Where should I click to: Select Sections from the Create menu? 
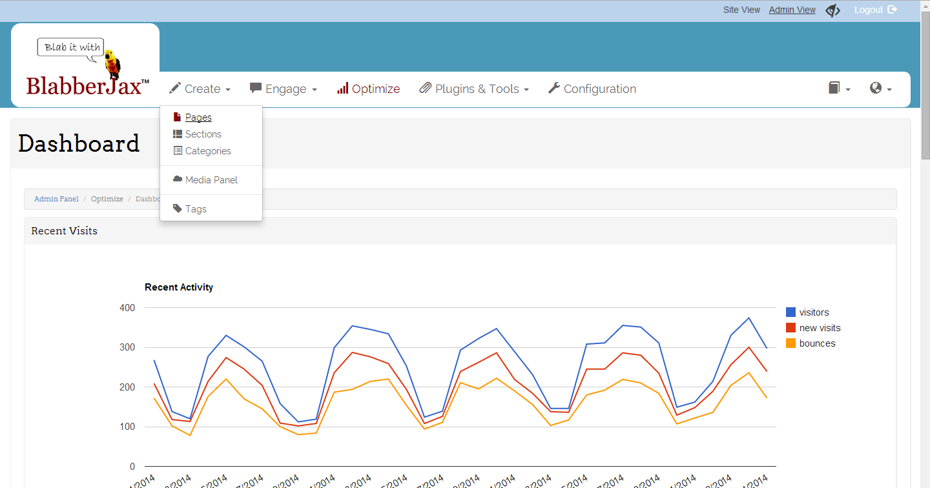tap(203, 134)
